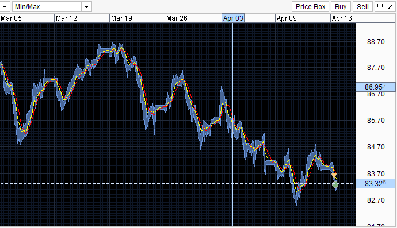The height and width of the screenshot is (228, 397).
Task: Click the 85.70 price axis label
Action: pos(376,121)
